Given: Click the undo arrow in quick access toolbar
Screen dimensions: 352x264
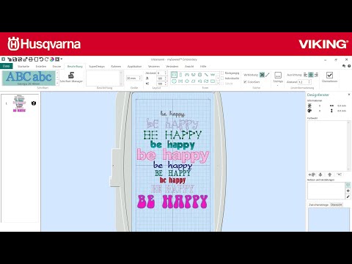Looking at the screenshot, I should [41, 59].
